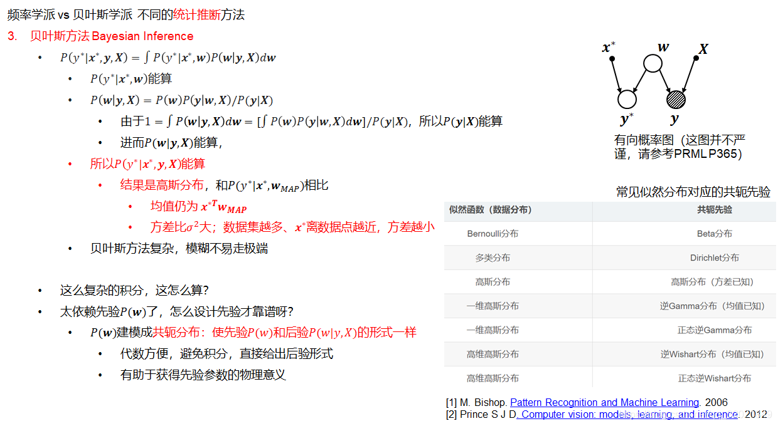Select the line 贝叶斯方法复杂，模糊不易走极端
Image resolution: width=778 pixels, height=426 pixels.
179,249
